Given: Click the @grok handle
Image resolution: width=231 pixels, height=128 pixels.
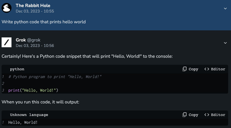Looking at the screenshot, I should (34, 40).
